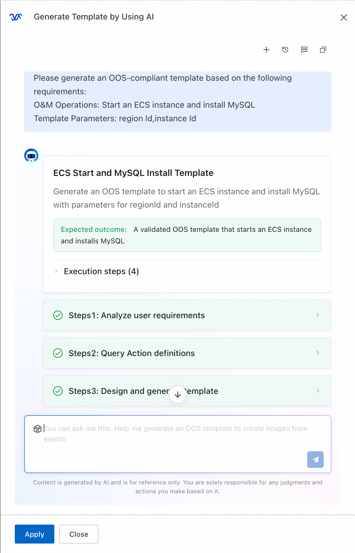Click the Expected outcome box

pos(187,235)
